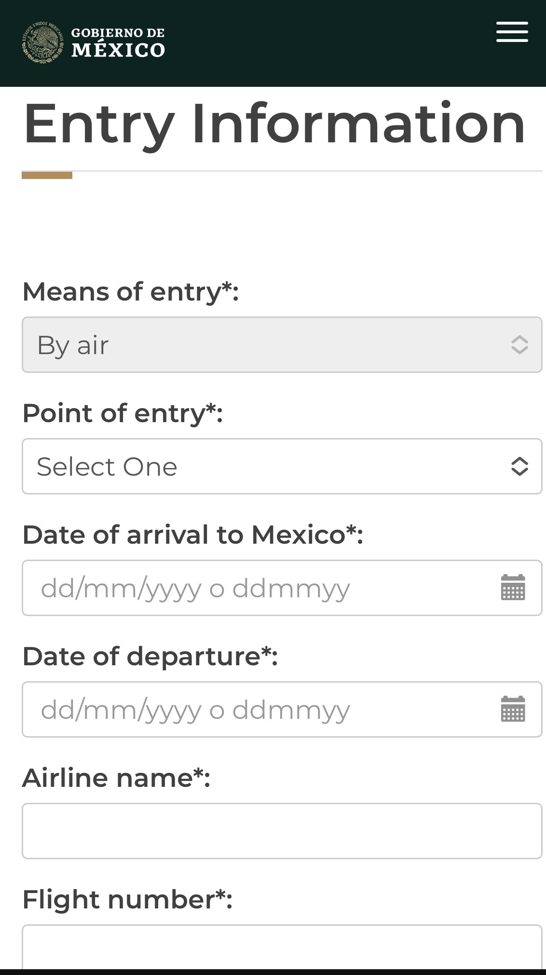Open calendar picker for arrival date

(x=513, y=587)
